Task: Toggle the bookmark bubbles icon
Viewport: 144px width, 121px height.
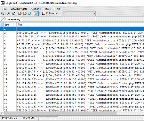Action: (36, 14)
